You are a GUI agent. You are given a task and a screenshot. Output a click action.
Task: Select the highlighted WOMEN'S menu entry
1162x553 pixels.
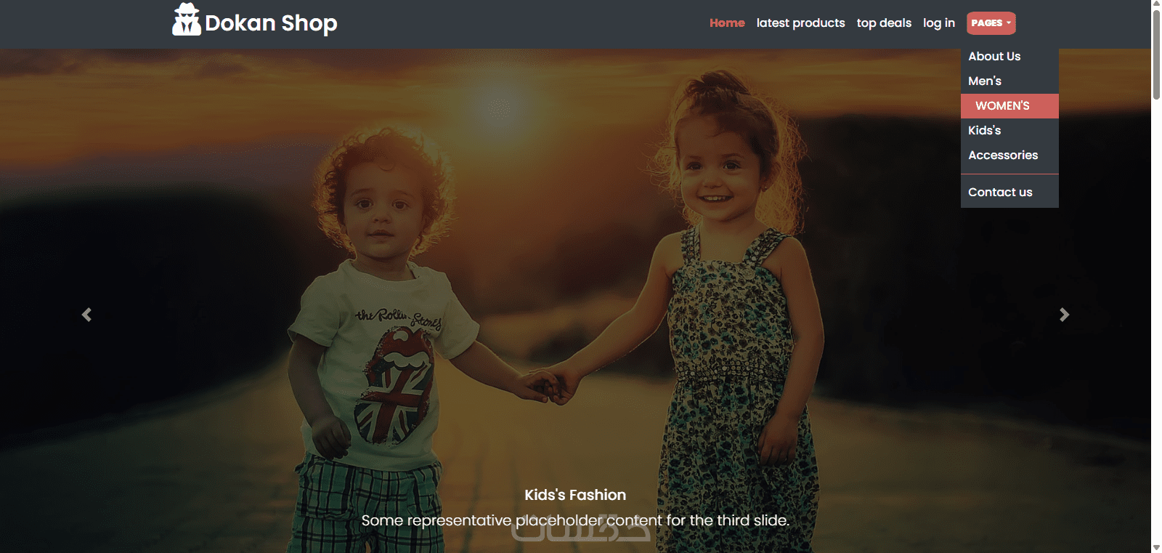tap(1009, 106)
